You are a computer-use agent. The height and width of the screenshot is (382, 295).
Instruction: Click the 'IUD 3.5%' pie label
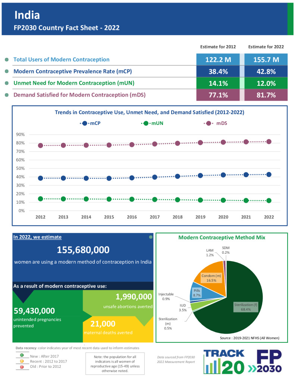pos(183,308)
